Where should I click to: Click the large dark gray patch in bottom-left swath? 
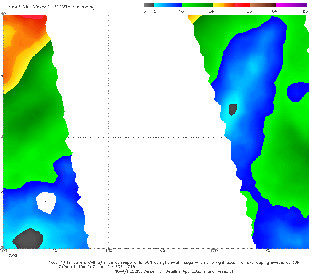(28, 239)
